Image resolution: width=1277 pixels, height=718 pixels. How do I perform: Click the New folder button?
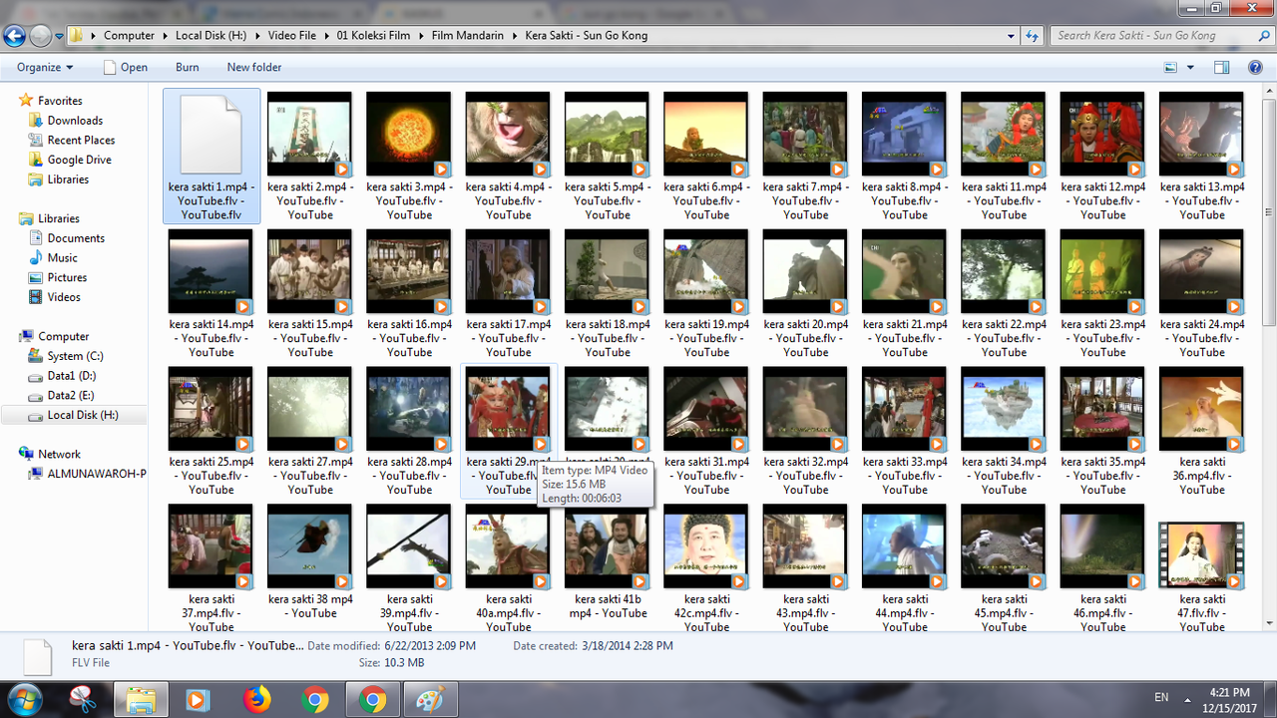pyautogui.click(x=254, y=67)
